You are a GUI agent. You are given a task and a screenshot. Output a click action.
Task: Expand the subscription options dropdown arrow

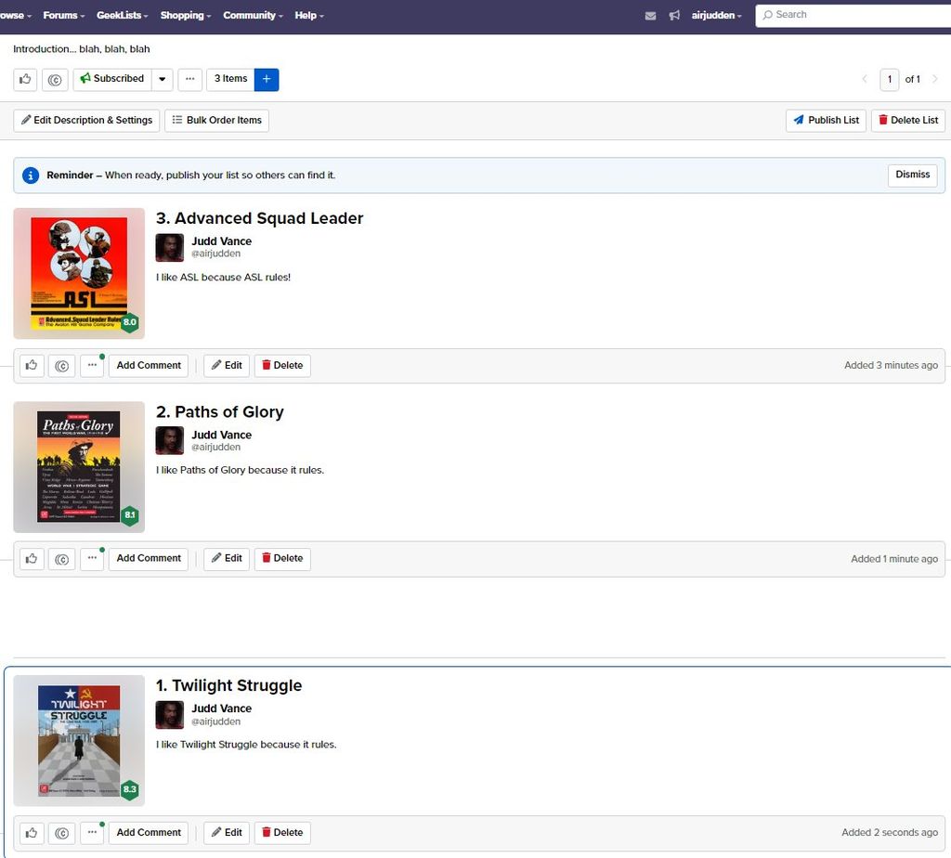point(162,80)
